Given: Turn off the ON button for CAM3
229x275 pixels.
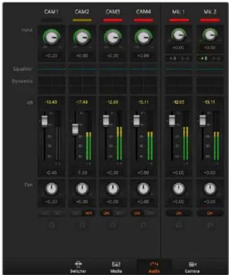Looking at the screenshot, I should (106, 213).
